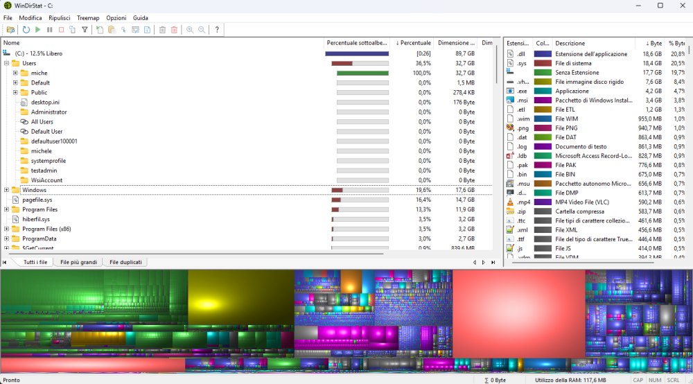Click the zoom out magnifier icon
This screenshot has width=693, height=384.
pyautogui.click(x=202, y=30)
